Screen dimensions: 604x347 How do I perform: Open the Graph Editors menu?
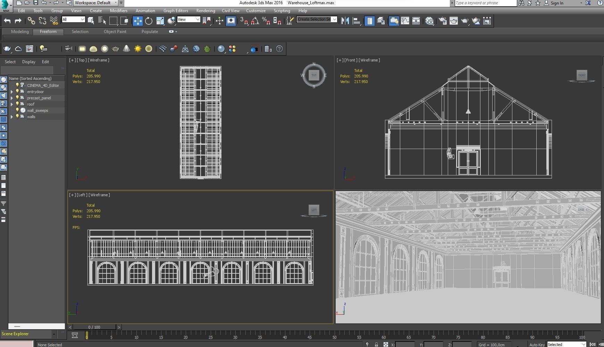point(176,11)
